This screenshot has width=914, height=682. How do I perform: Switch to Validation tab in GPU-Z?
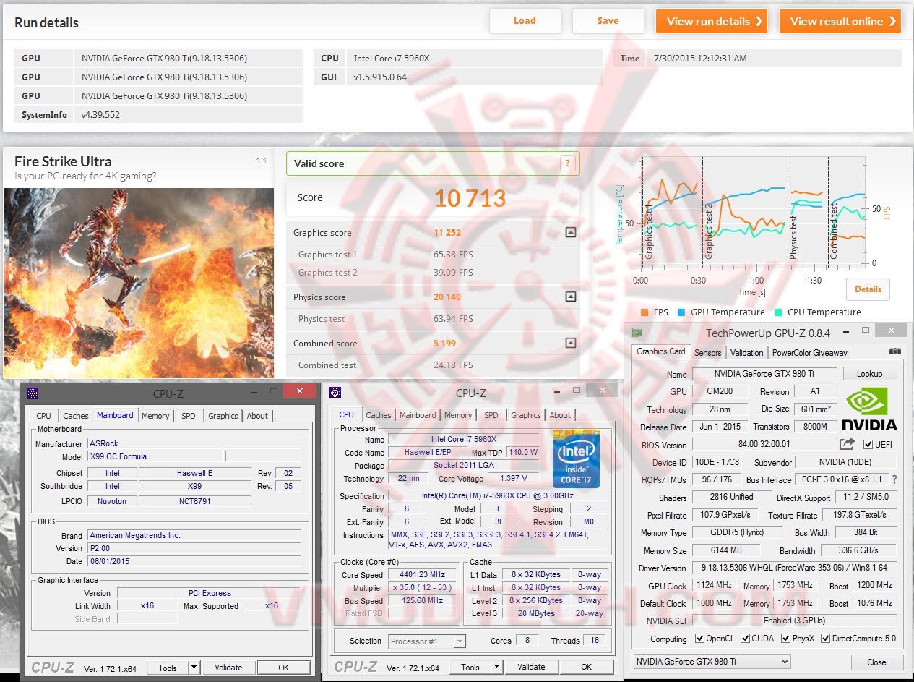coord(746,353)
